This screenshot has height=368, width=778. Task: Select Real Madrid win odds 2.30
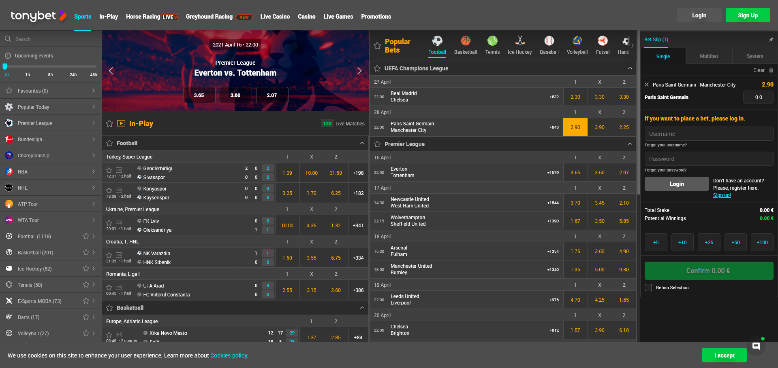coord(575,97)
